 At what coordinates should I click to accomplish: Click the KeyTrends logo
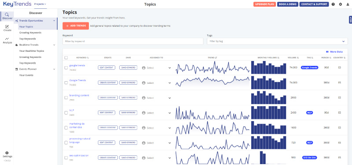(17, 4)
